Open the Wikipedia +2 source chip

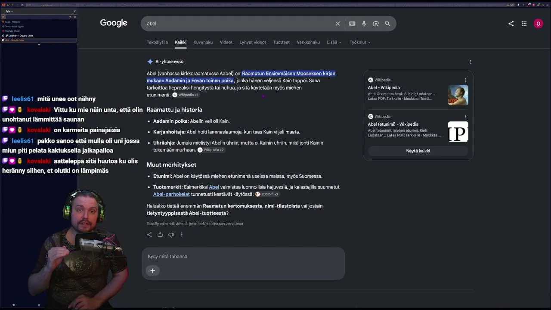click(211, 150)
